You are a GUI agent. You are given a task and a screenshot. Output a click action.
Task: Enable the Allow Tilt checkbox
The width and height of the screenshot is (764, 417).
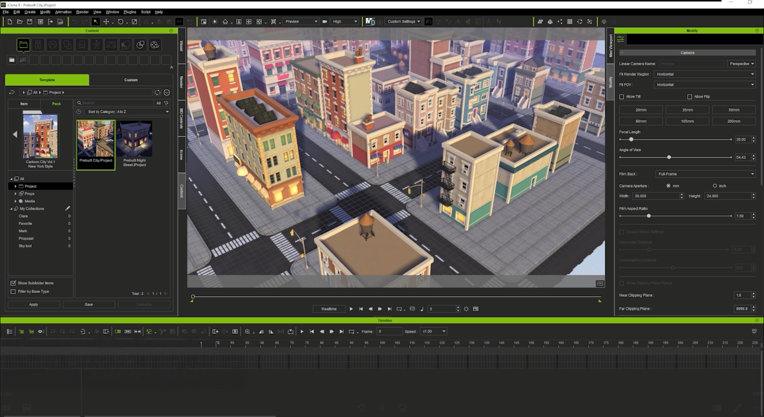tap(622, 97)
